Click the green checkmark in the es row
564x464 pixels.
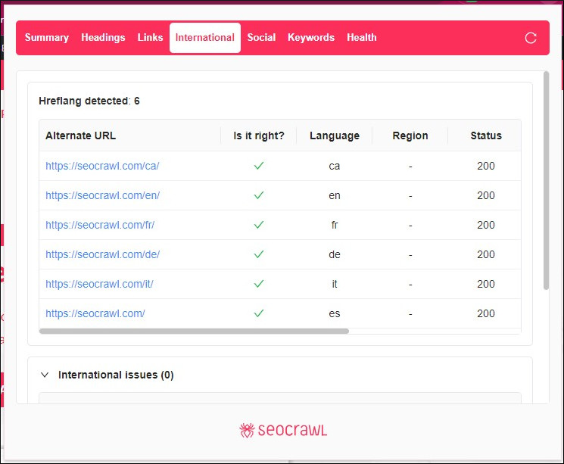(259, 313)
